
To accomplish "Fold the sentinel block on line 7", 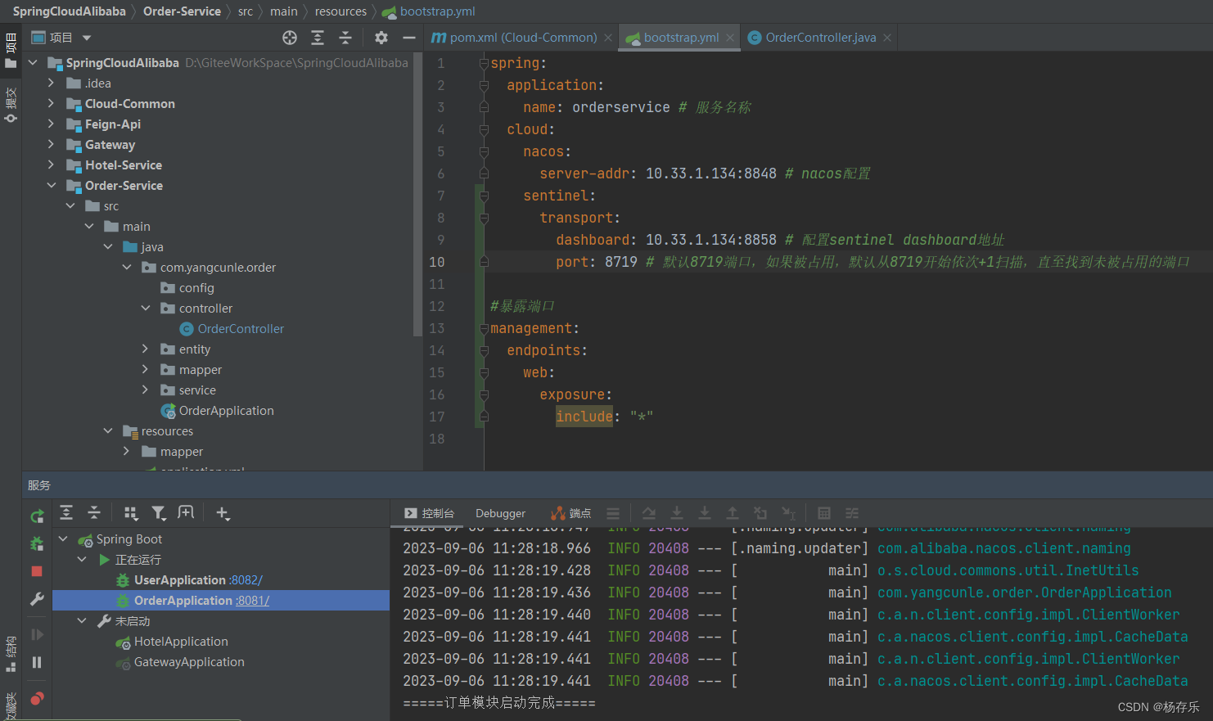I will (484, 196).
